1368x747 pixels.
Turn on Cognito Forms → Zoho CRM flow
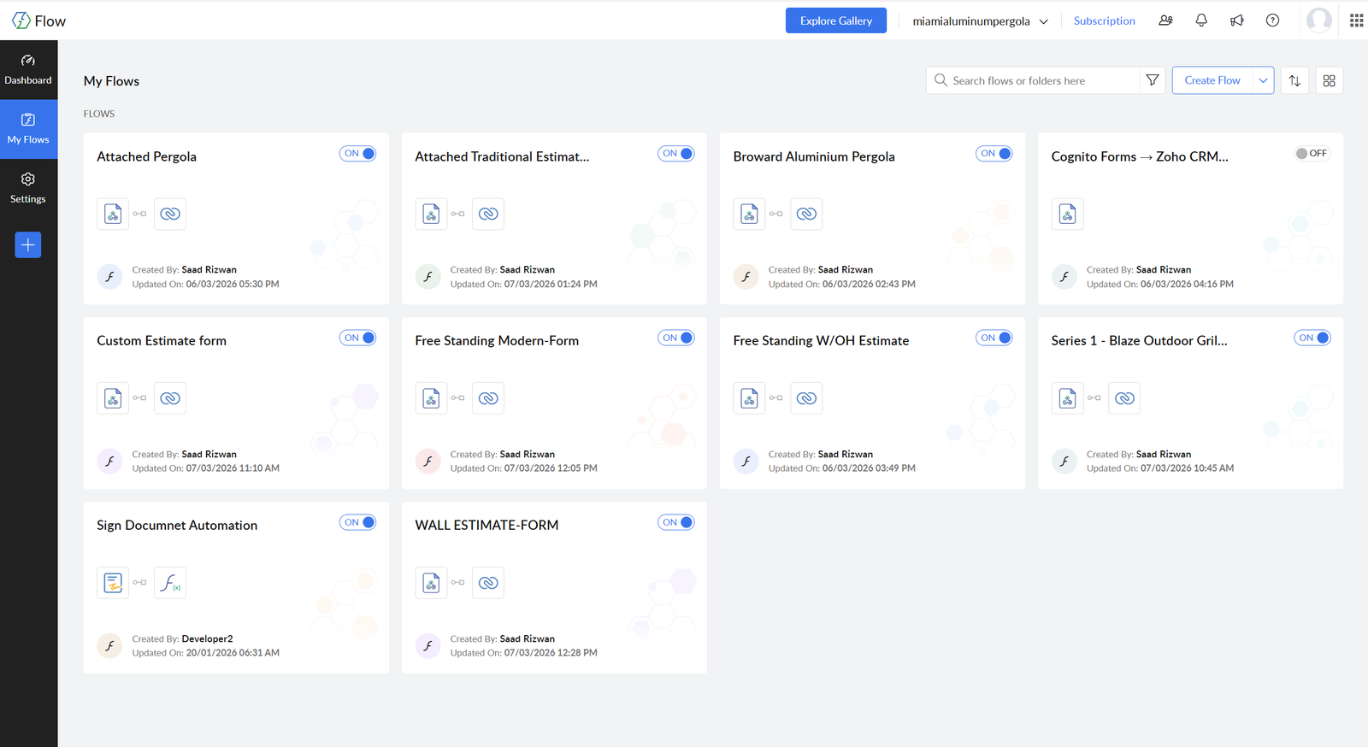click(x=1312, y=154)
